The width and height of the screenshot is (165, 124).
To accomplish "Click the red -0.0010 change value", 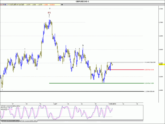I will pyautogui.click(x=52, y=5).
